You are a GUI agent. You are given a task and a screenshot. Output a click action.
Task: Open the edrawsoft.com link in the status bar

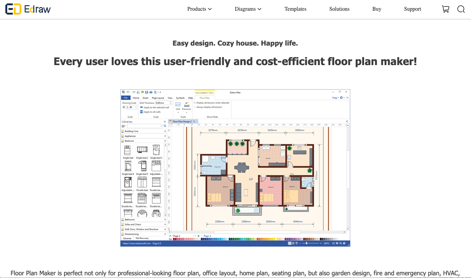coord(136,243)
